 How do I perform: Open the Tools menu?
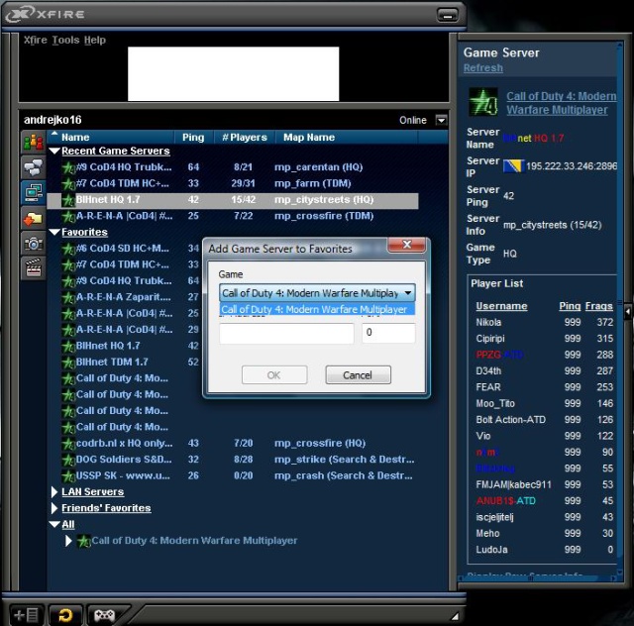(65, 40)
